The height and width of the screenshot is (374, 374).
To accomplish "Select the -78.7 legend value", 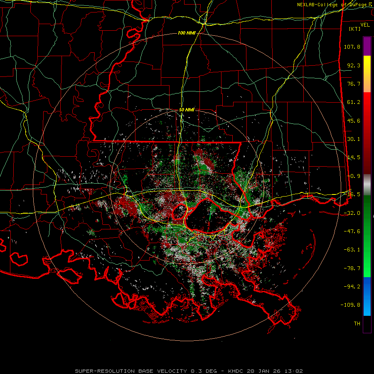I will (352, 268).
